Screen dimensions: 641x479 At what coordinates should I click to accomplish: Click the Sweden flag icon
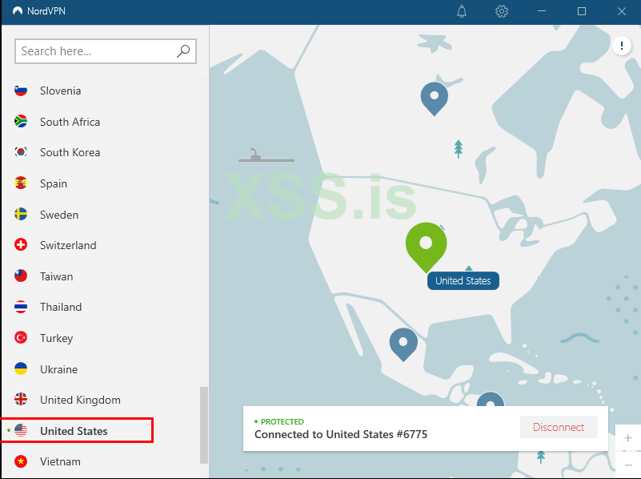[21, 215]
